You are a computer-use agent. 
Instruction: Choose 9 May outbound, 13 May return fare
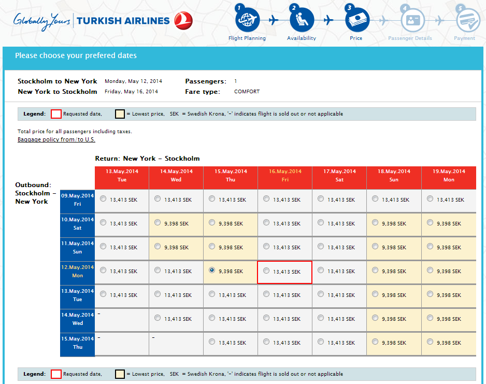point(103,199)
